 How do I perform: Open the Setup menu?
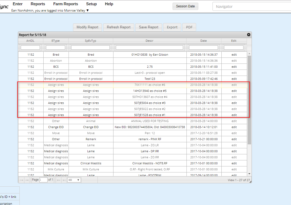click(x=91, y=4)
